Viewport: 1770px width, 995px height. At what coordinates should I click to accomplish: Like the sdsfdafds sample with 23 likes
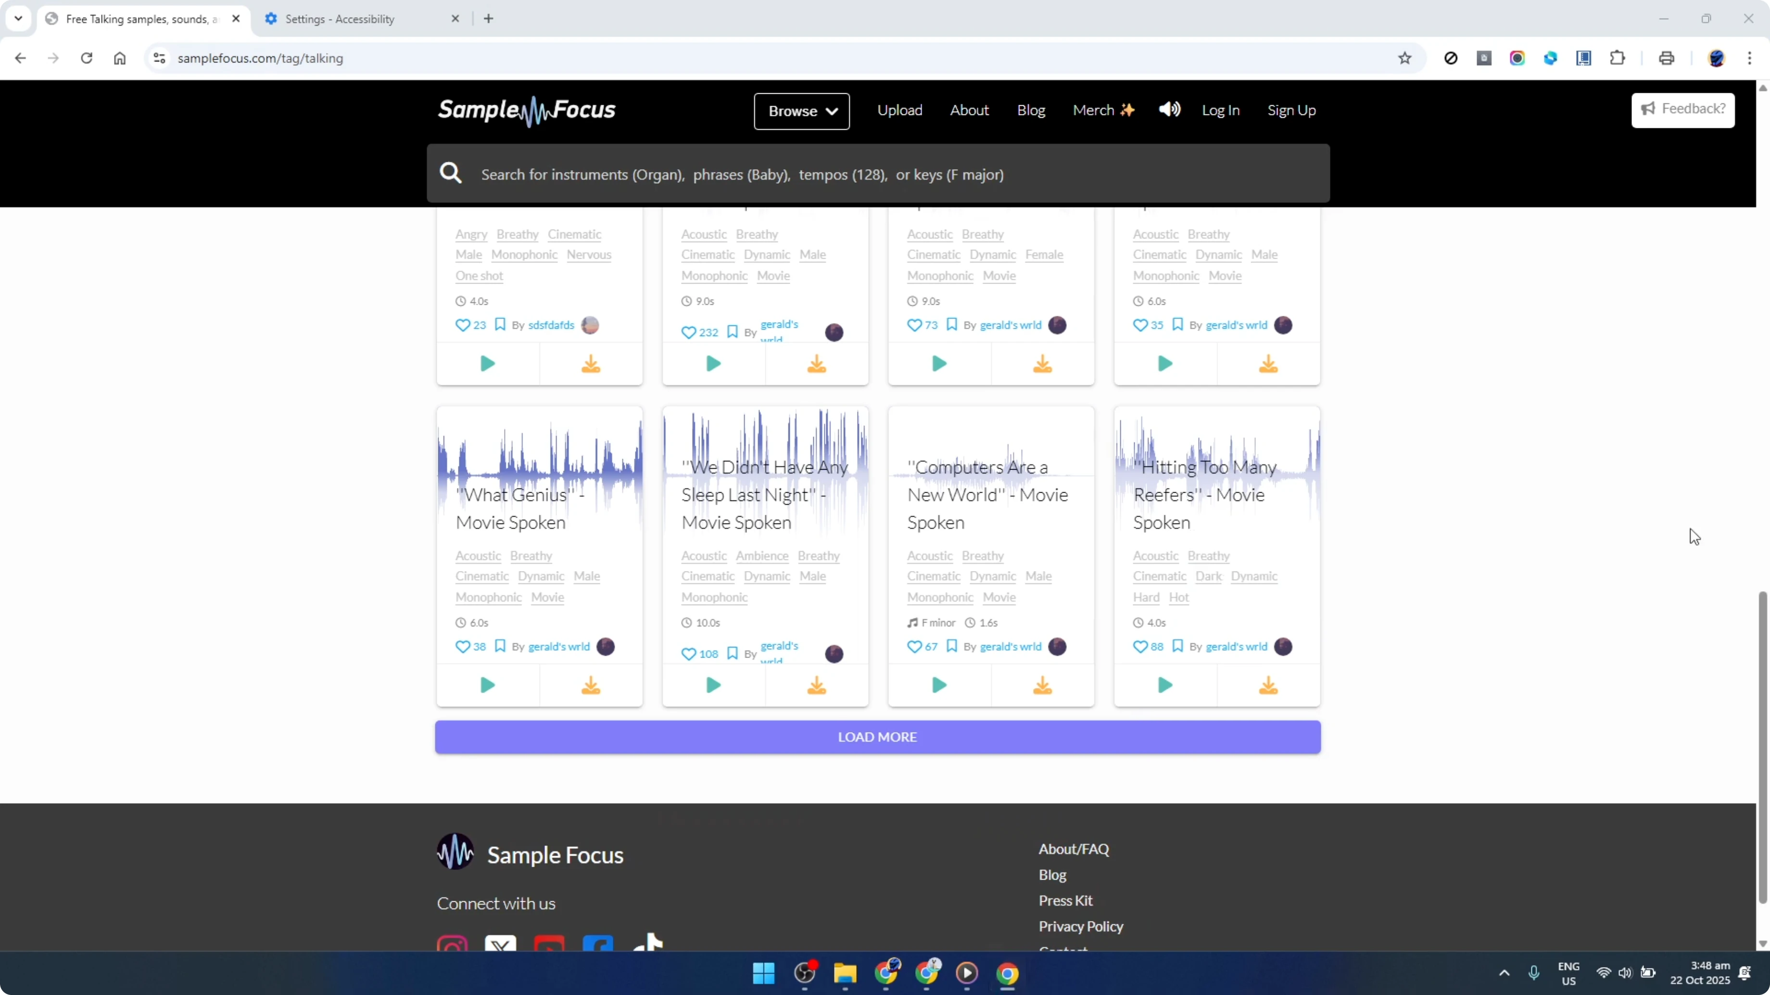462,325
